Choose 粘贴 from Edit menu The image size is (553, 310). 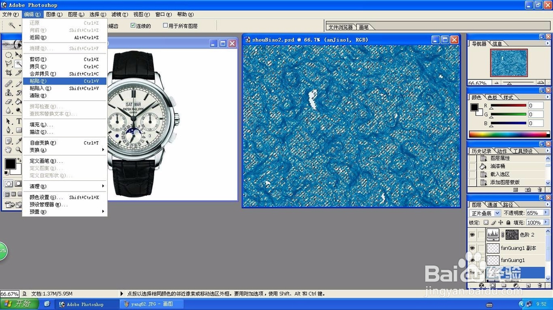tap(65, 81)
